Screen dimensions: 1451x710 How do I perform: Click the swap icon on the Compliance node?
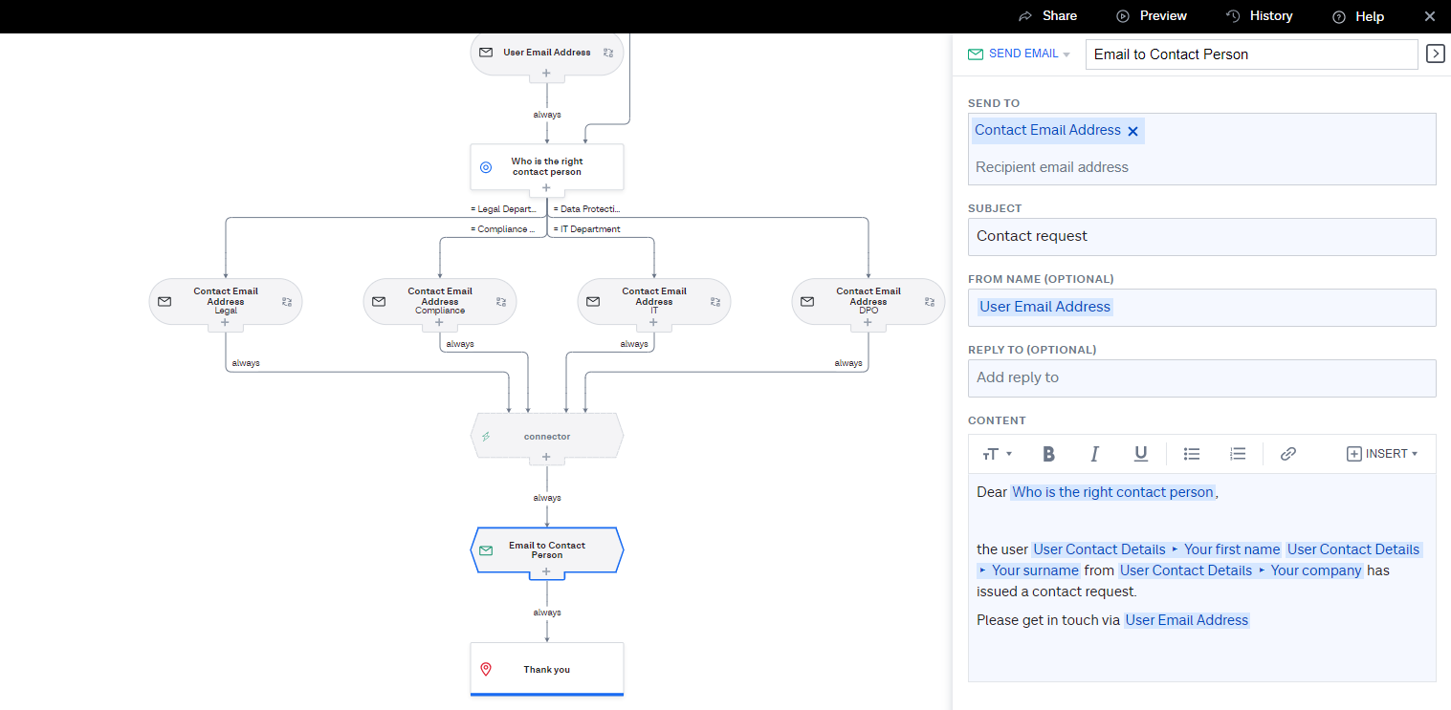pyautogui.click(x=501, y=302)
